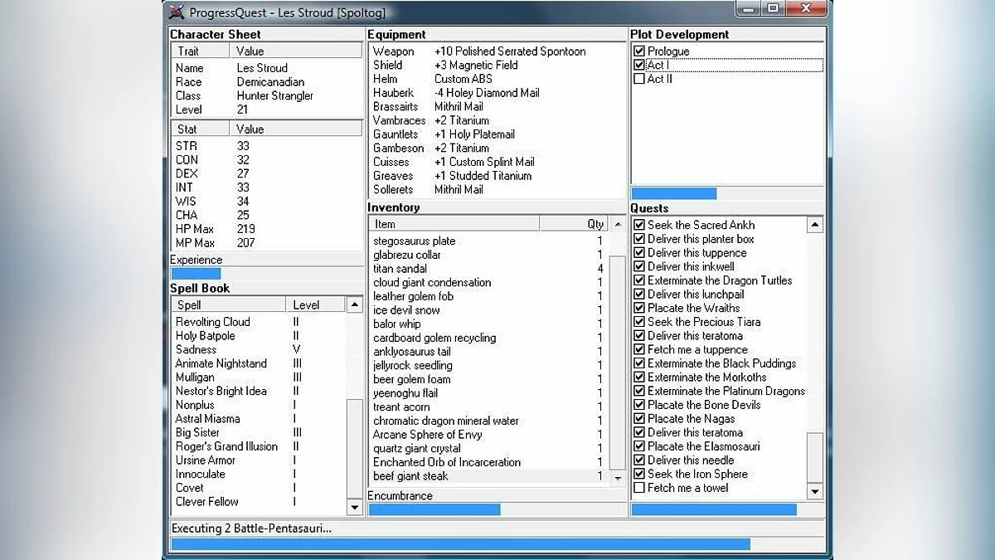
Task: Click the Weapon equipment row
Action: coord(498,51)
